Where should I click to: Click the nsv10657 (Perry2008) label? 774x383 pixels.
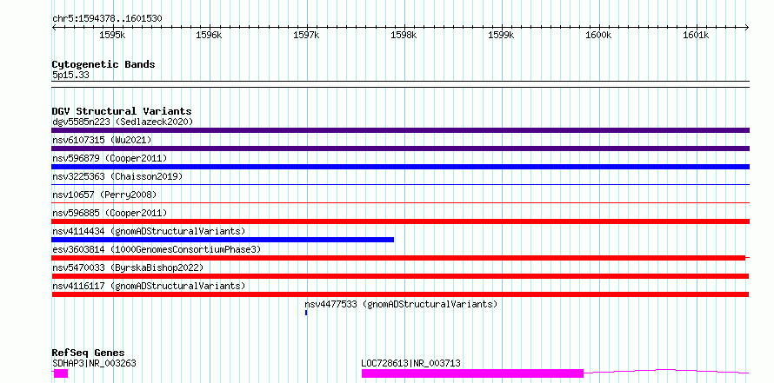pos(104,195)
